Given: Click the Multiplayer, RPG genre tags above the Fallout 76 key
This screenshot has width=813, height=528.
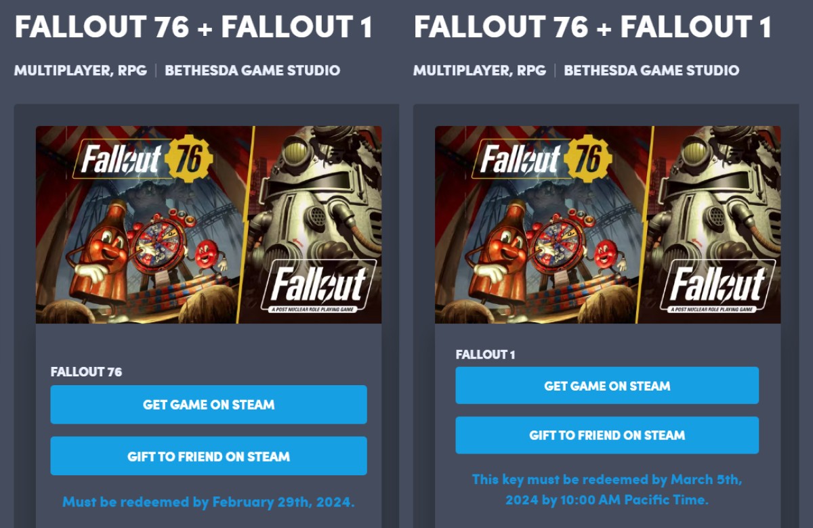Looking at the screenshot, I should click(81, 70).
